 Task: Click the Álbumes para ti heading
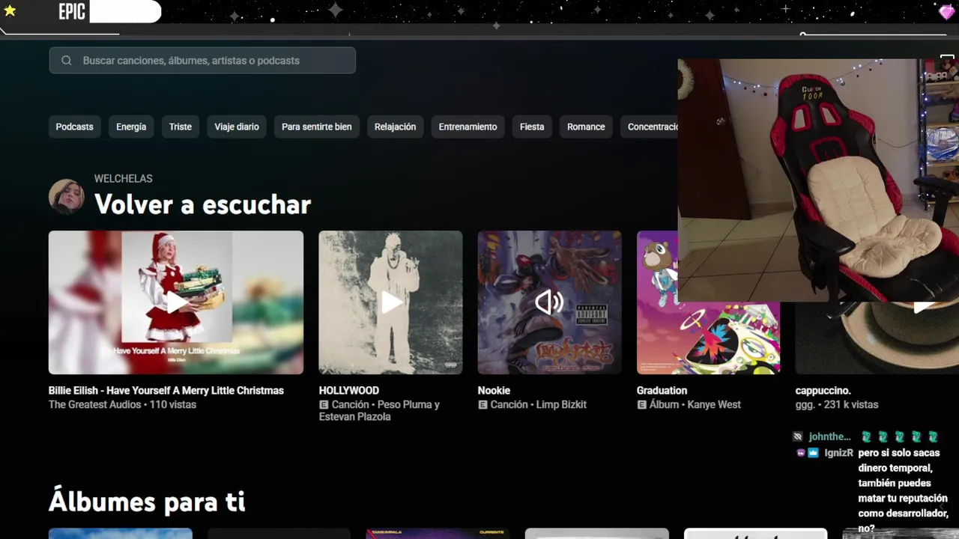click(147, 501)
